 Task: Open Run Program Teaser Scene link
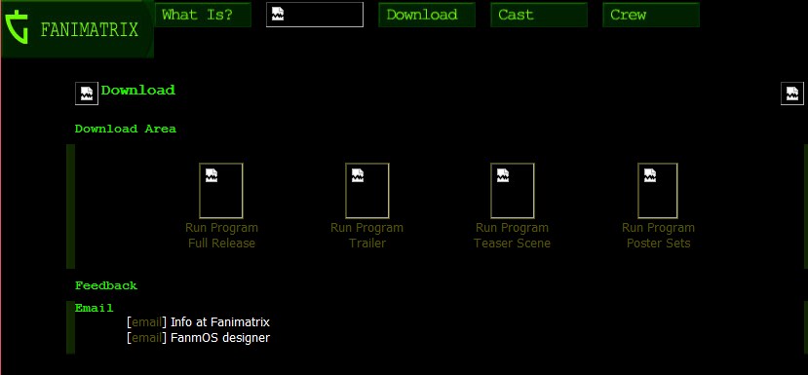[x=513, y=236]
